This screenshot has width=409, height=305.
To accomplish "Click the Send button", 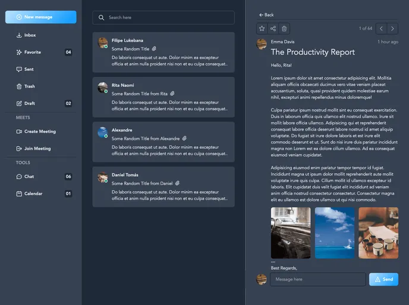I will click(x=383, y=279).
